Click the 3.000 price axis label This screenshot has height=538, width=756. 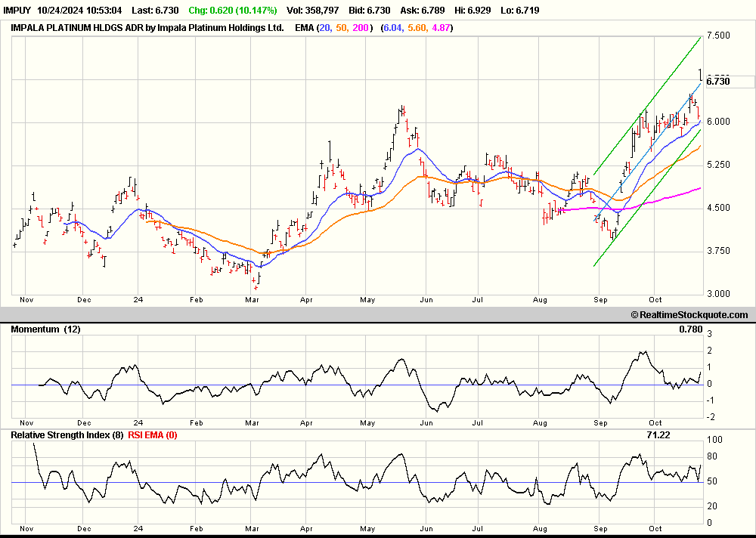718,294
